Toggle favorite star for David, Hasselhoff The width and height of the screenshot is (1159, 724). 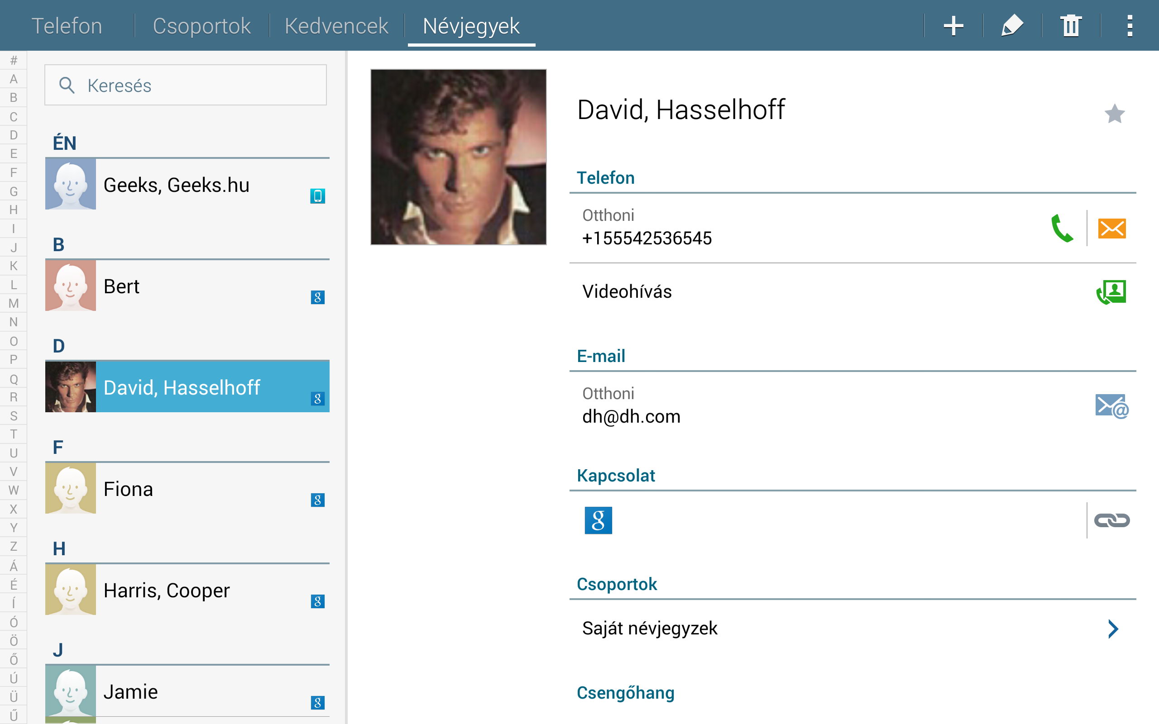point(1115,114)
